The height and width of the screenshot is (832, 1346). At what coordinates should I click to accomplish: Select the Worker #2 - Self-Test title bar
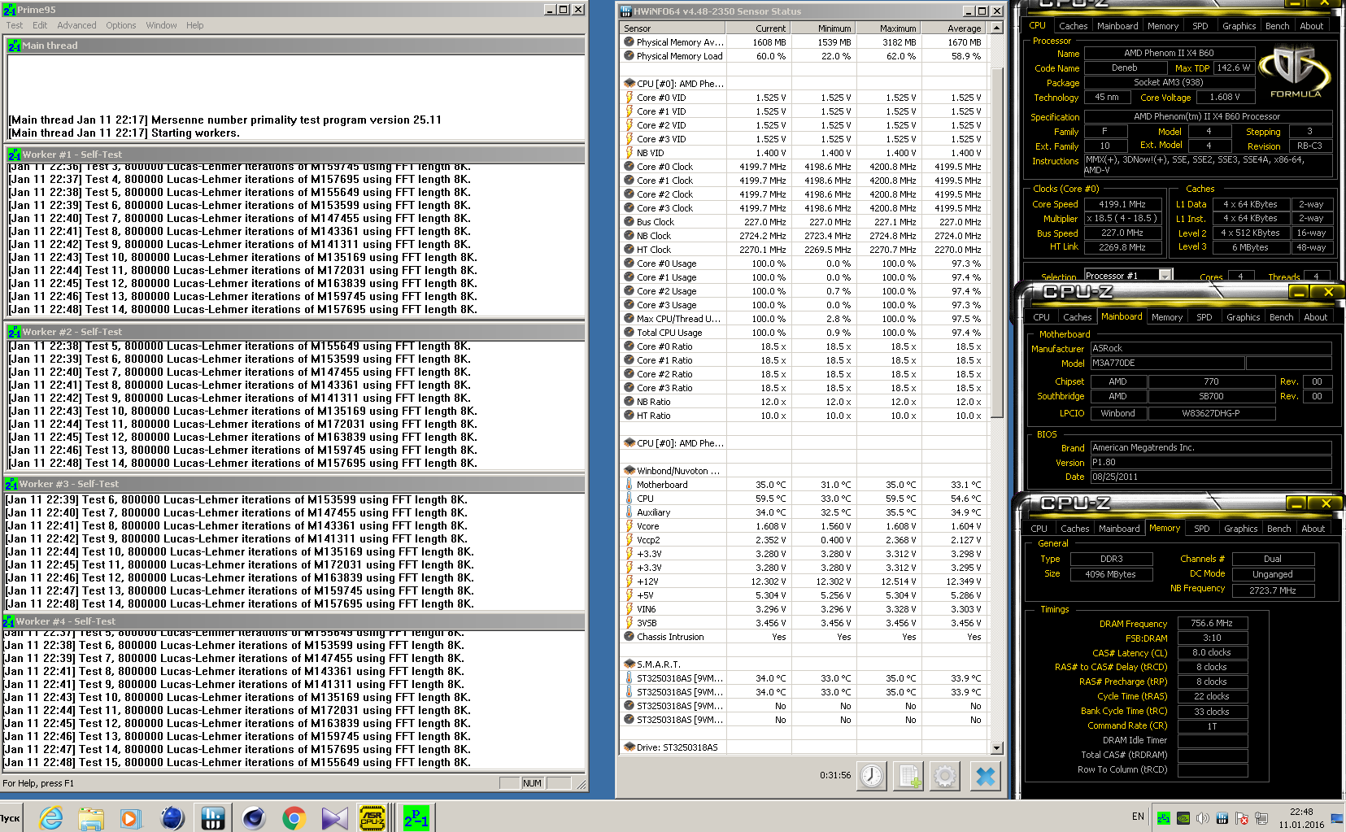[295, 332]
